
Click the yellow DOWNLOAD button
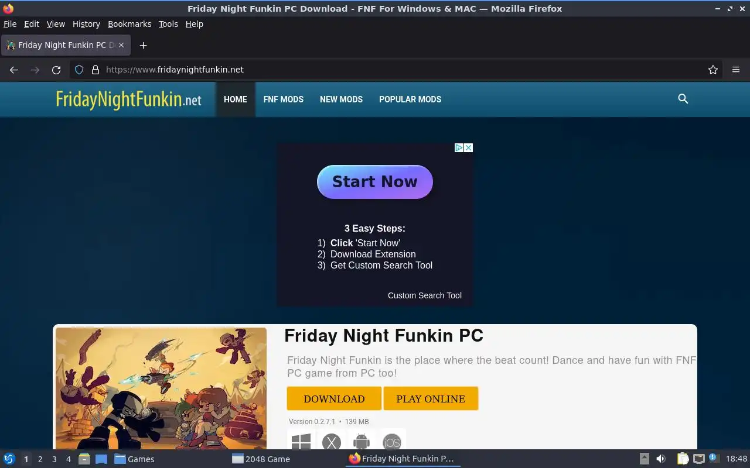[x=334, y=398]
